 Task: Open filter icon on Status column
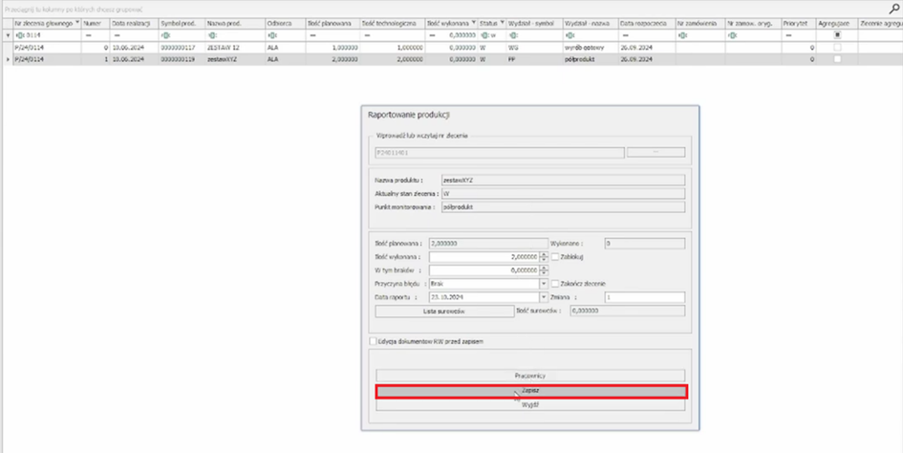tap(501, 21)
